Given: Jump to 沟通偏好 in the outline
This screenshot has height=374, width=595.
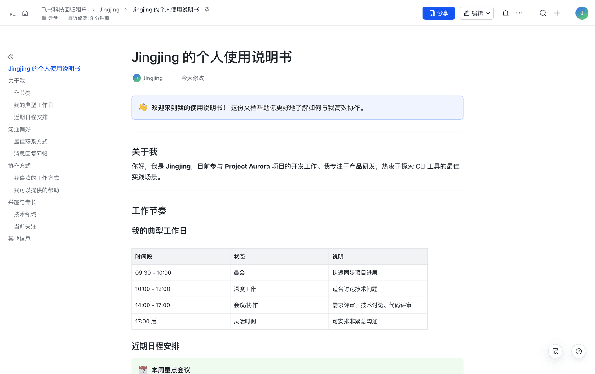Looking at the screenshot, I should (x=19, y=129).
